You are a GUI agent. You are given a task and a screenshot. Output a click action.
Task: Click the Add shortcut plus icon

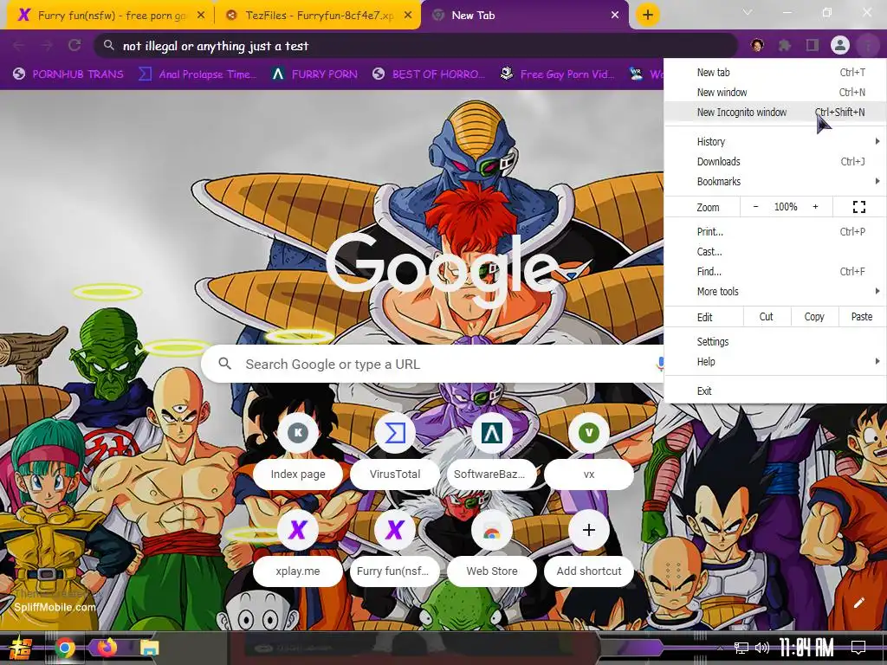pyautogui.click(x=589, y=530)
